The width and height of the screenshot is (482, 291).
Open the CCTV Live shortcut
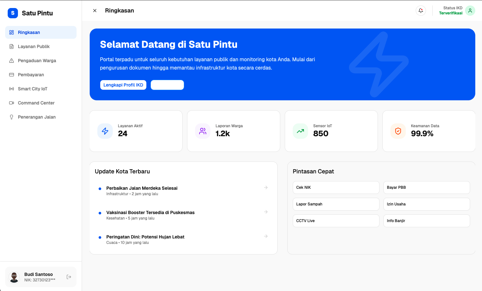click(x=336, y=221)
